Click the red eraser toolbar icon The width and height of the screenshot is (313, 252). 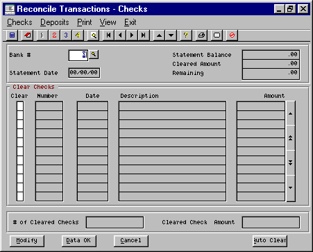point(27,35)
